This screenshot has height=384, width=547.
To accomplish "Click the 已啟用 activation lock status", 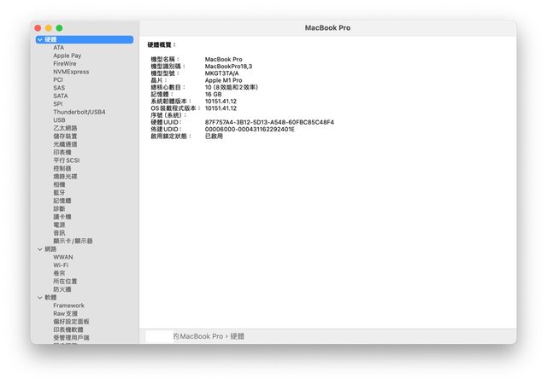I will tap(214, 136).
